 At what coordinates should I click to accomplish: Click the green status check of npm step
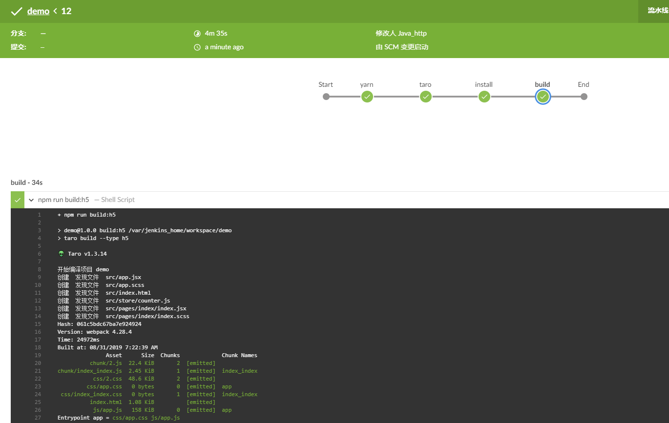(17, 200)
